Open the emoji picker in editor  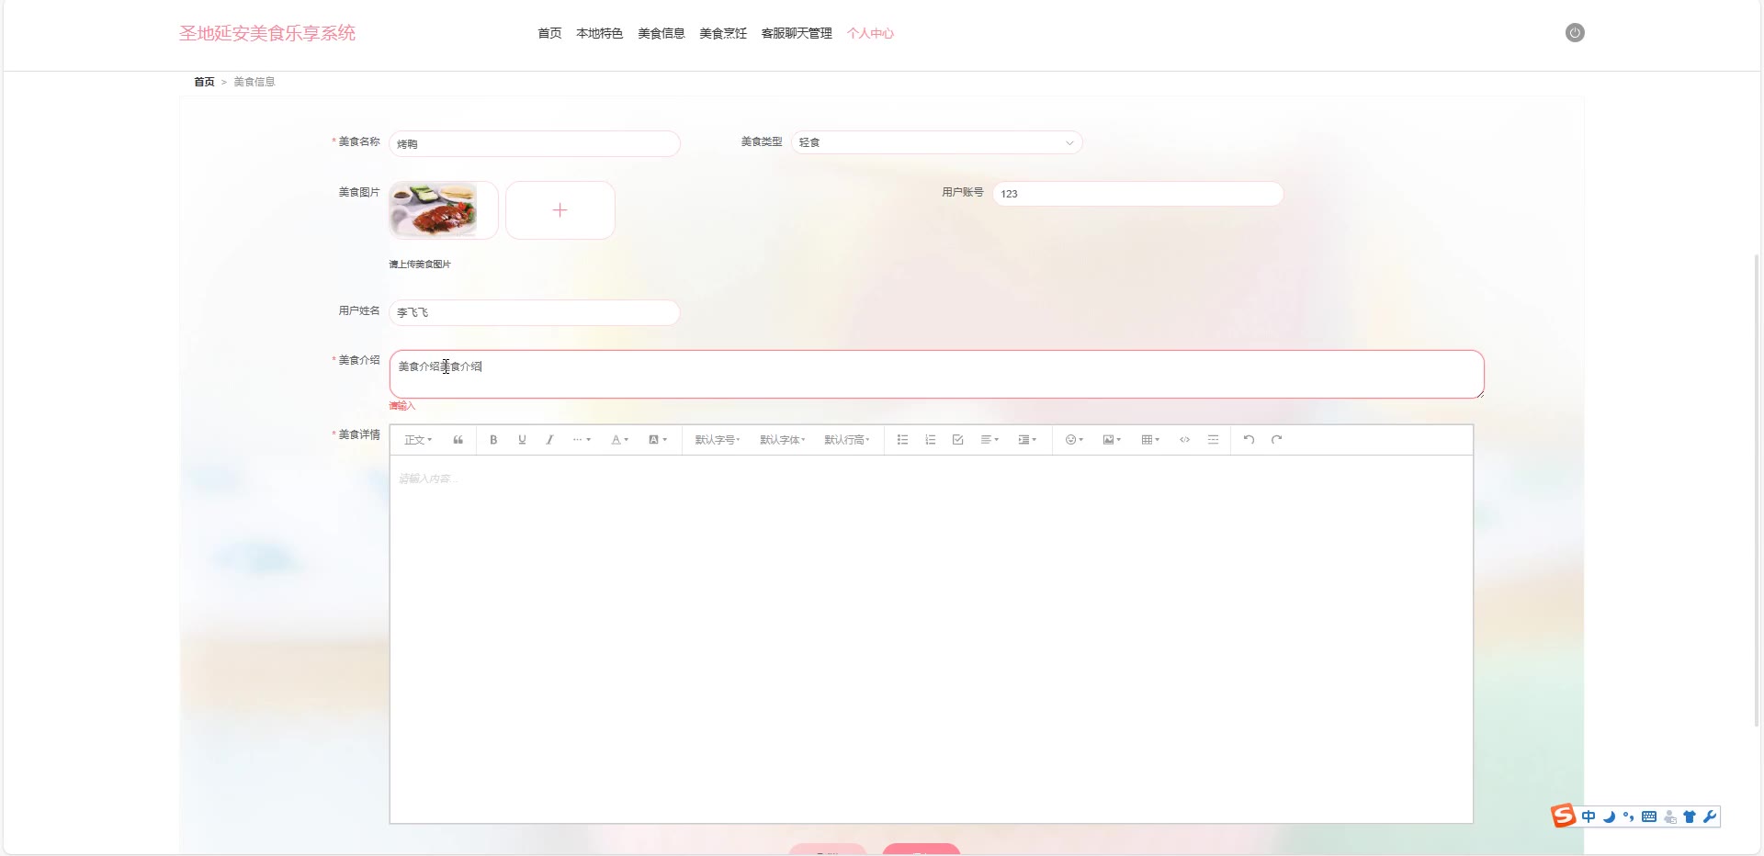point(1074,440)
